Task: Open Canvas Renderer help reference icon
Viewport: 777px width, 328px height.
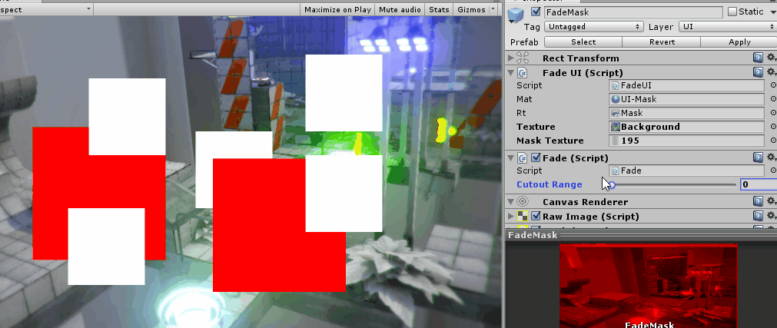Action: click(758, 202)
